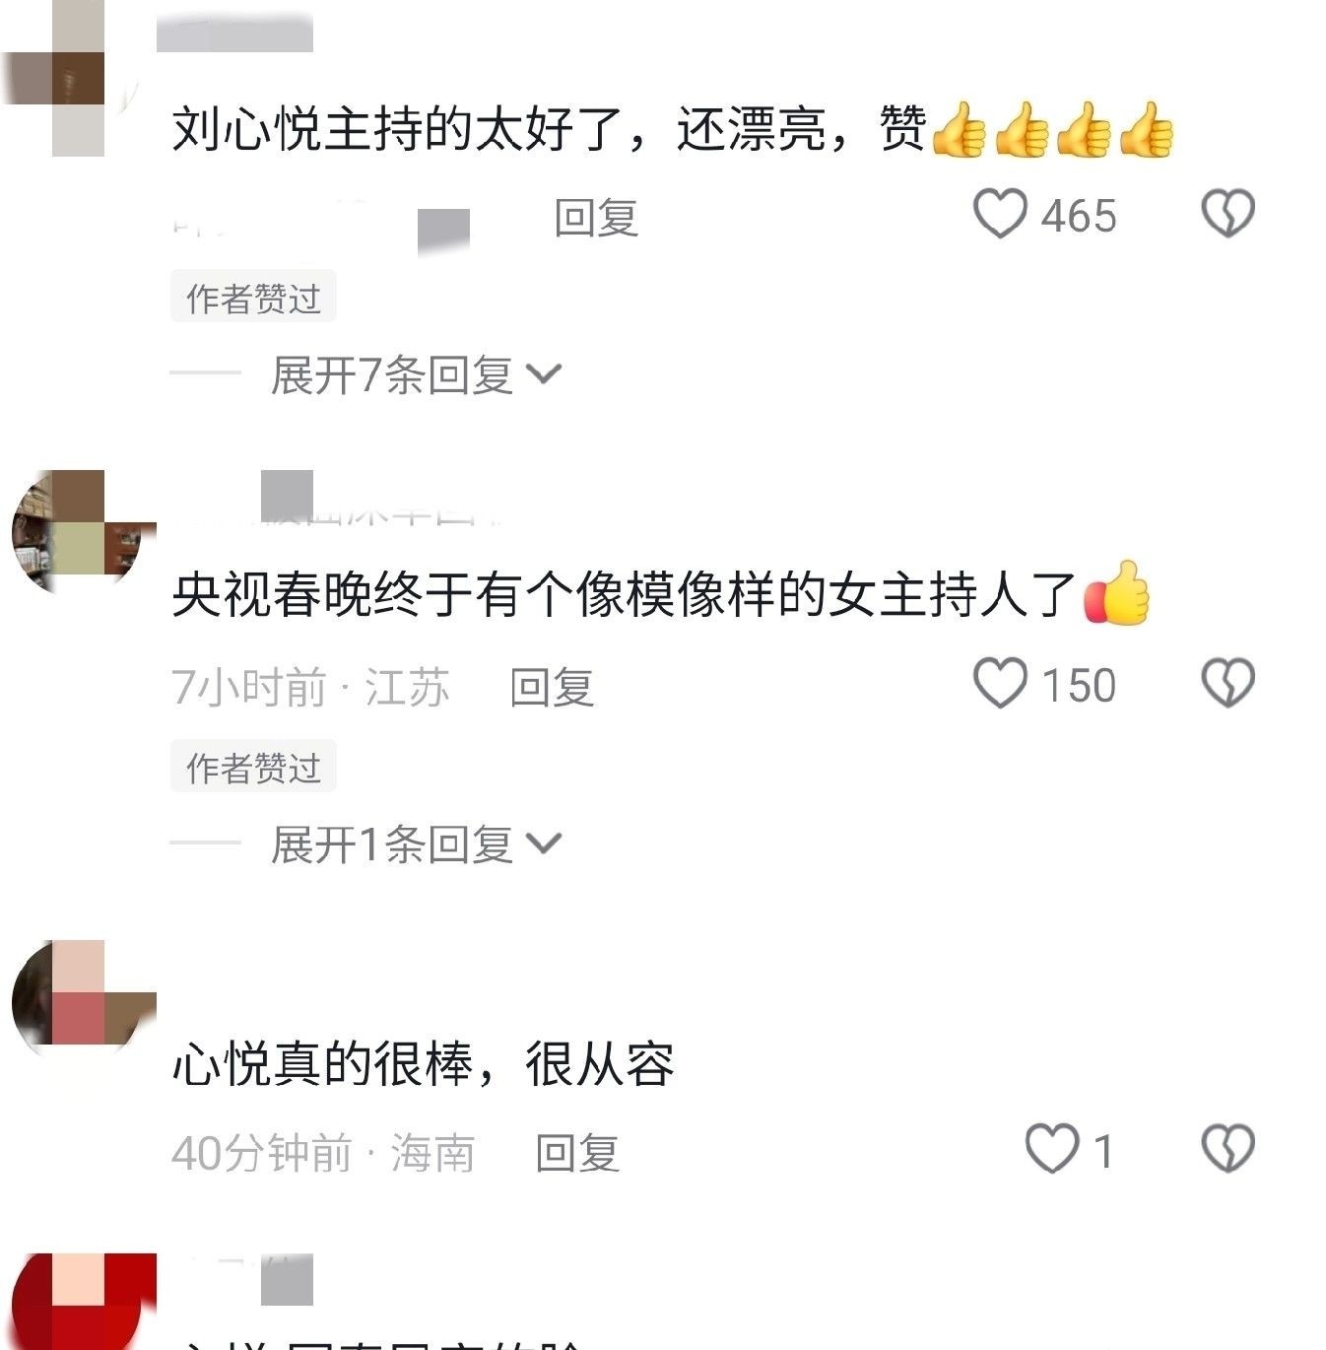Reply to the comment from 江苏
This screenshot has height=1350, width=1326.
pos(552,687)
